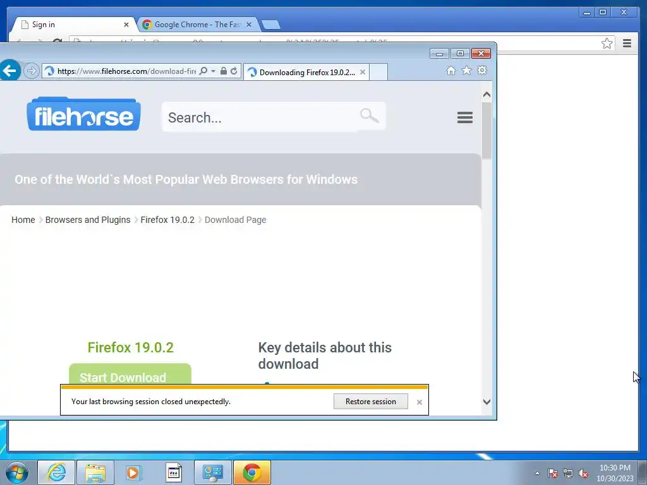
Task: Open network status tray icon
Action: (x=568, y=473)
